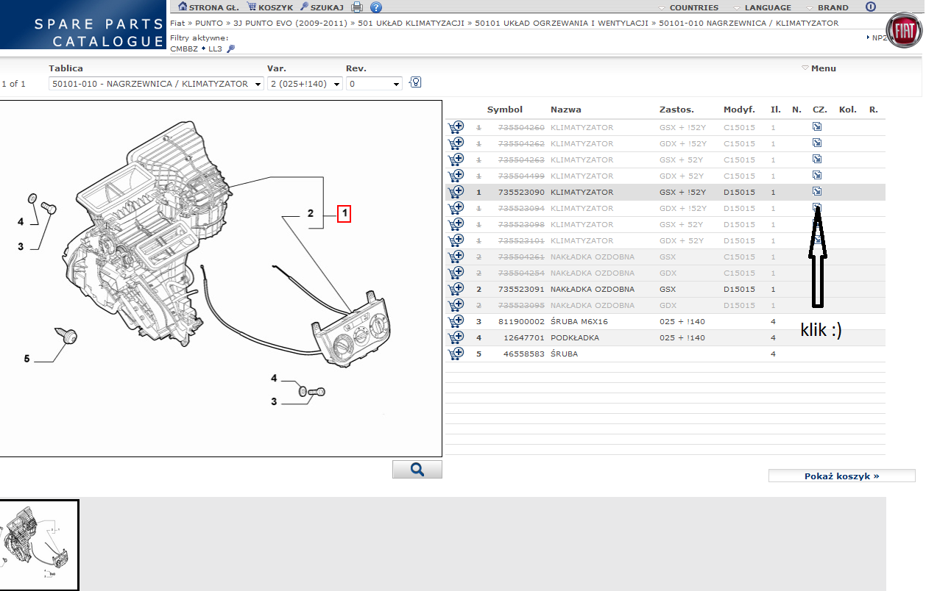Image resolution: width=926 pixels, height=591 pixels.
Task: Select the diagram thumbnail at bottom left
Action: point(38,545)
